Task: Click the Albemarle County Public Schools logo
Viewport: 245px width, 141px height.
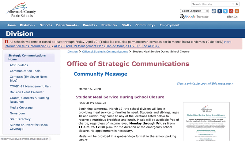Action: tap(21, 10)
